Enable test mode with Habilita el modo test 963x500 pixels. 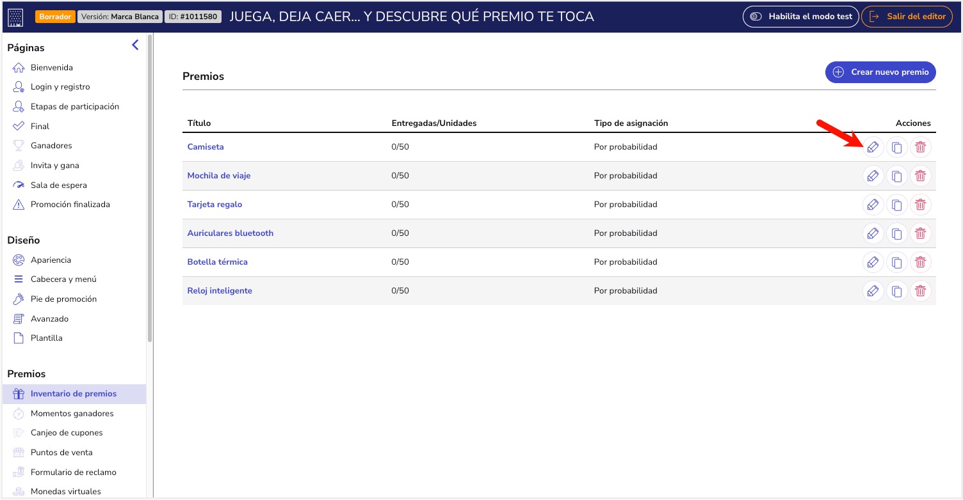(x=800, y=17)
